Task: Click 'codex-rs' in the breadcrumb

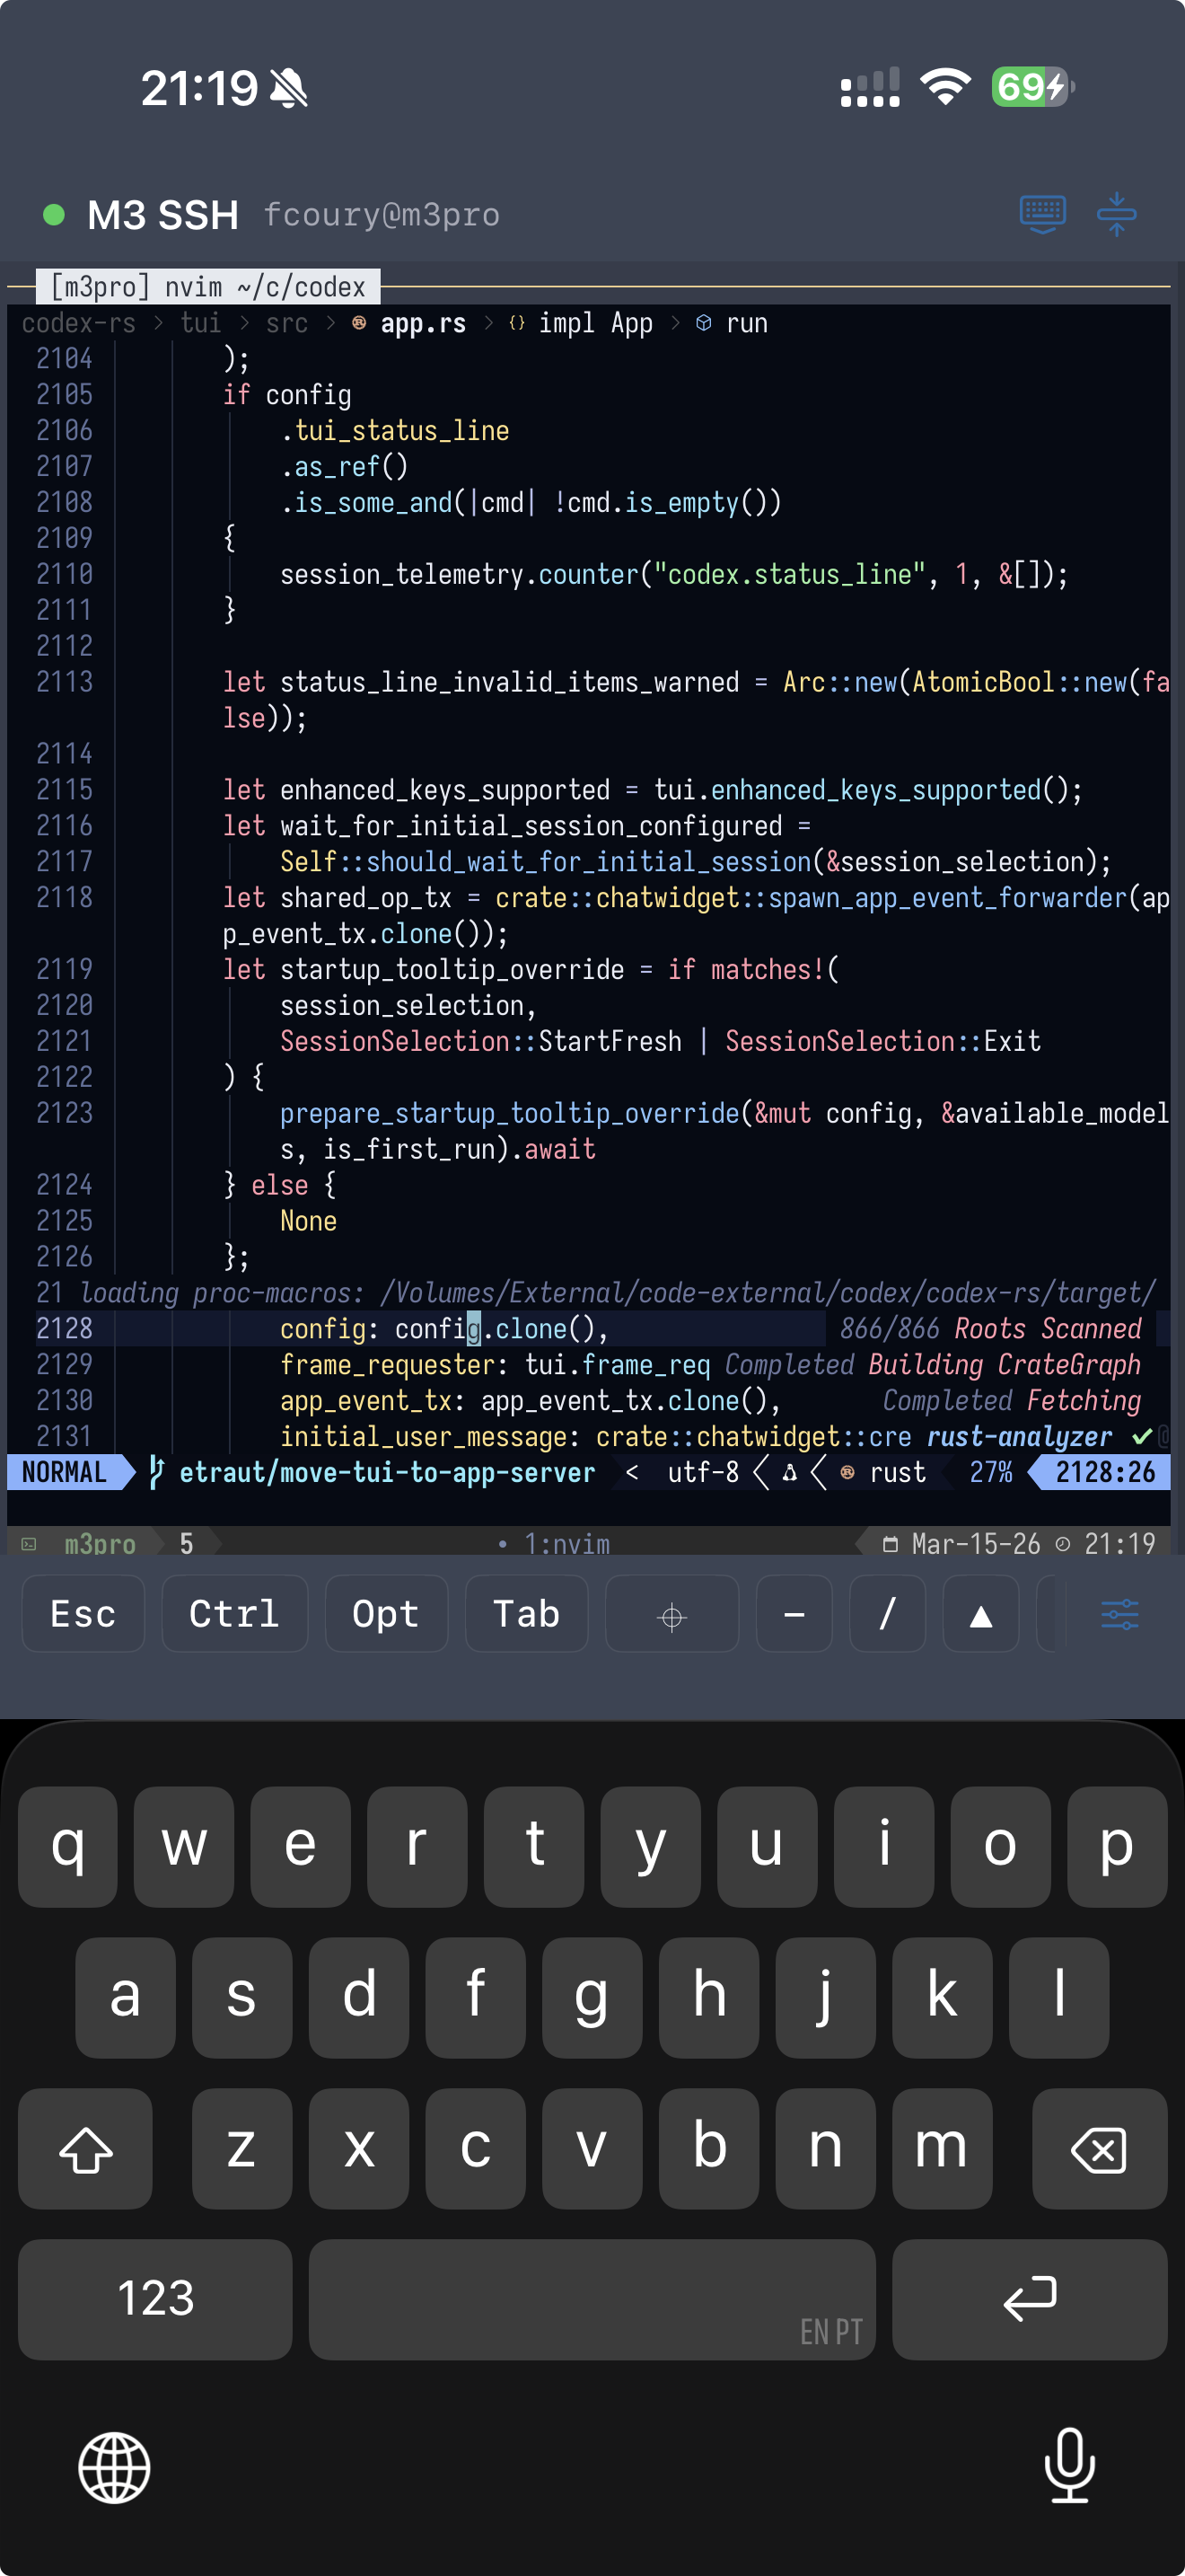Action: coord(78,323)
